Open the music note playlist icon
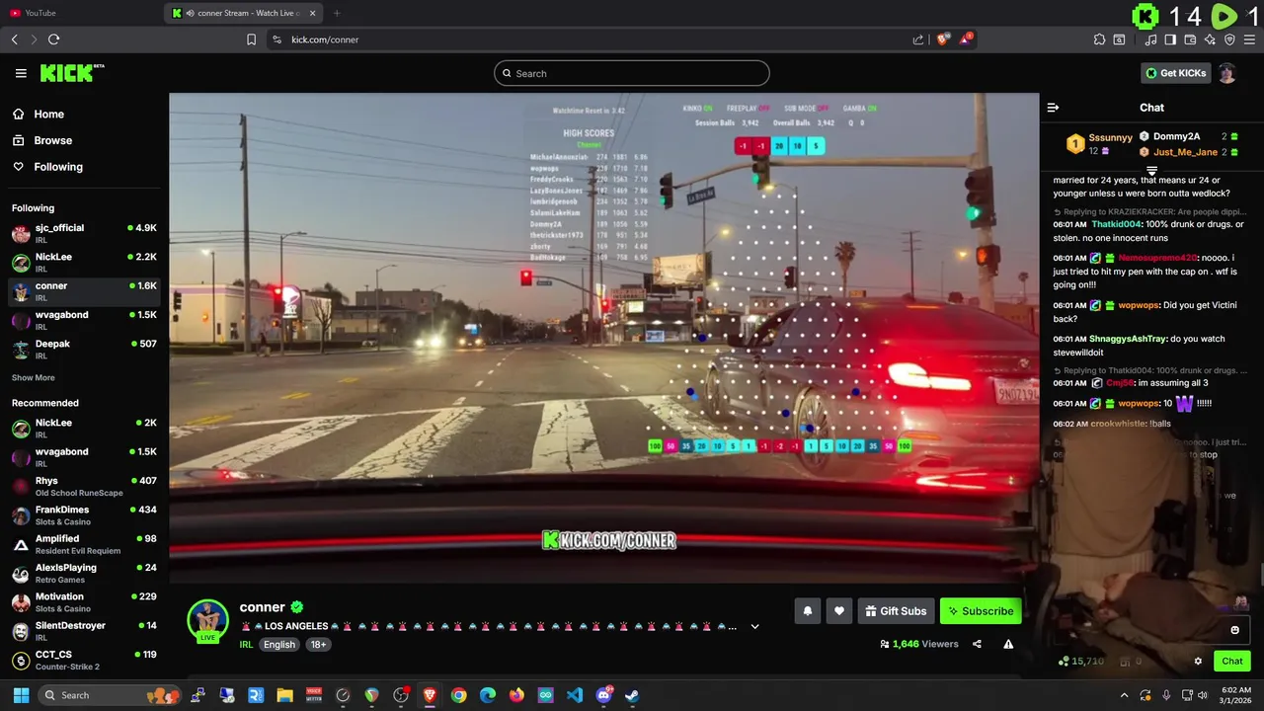Screen dimensions: 1264x711 click(1150, 39)
